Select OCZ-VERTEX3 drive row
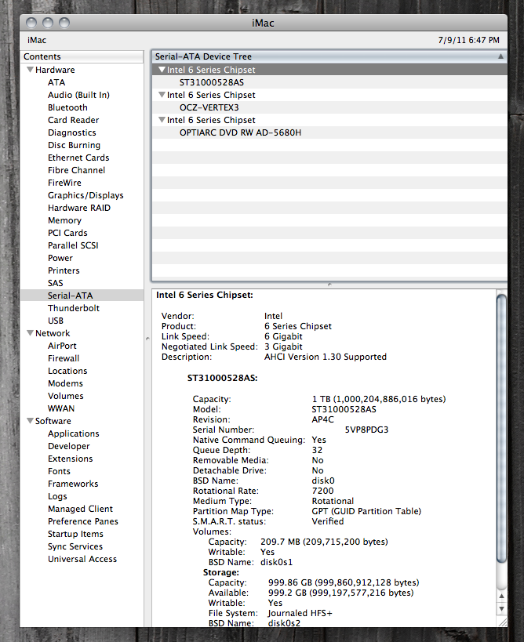The image size is (524, 642). pyautogui.click(x=209, y=107)
